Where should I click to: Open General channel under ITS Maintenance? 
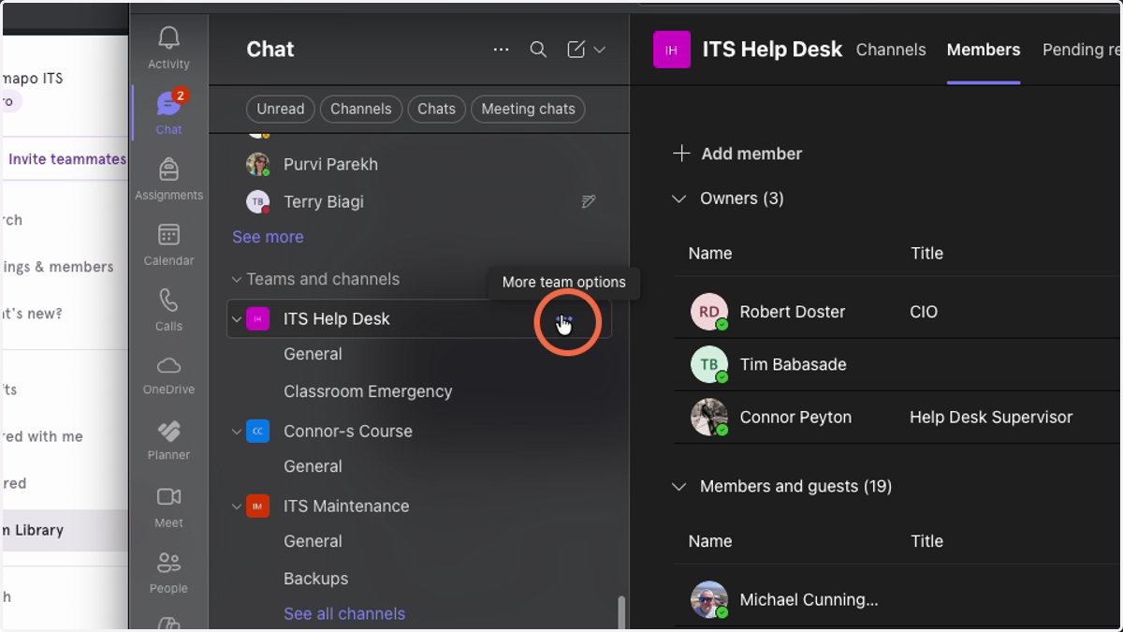[313, 541]
